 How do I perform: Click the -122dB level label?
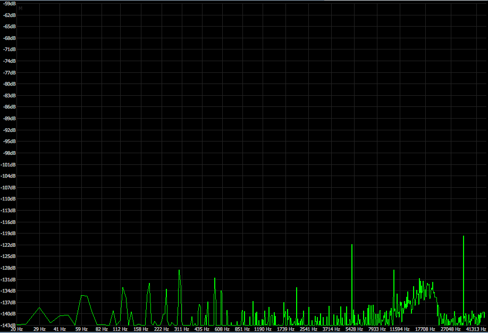(9, 245)
